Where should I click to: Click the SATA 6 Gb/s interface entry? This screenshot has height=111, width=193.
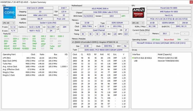[x=143, y=58]
